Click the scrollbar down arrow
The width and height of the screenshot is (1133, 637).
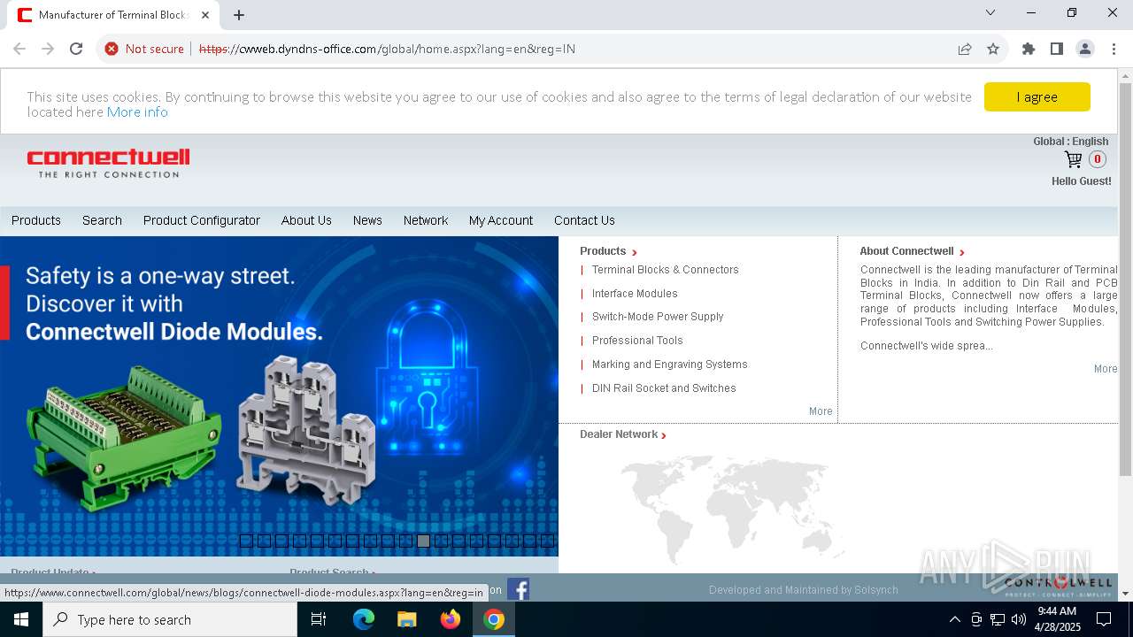1125,594
